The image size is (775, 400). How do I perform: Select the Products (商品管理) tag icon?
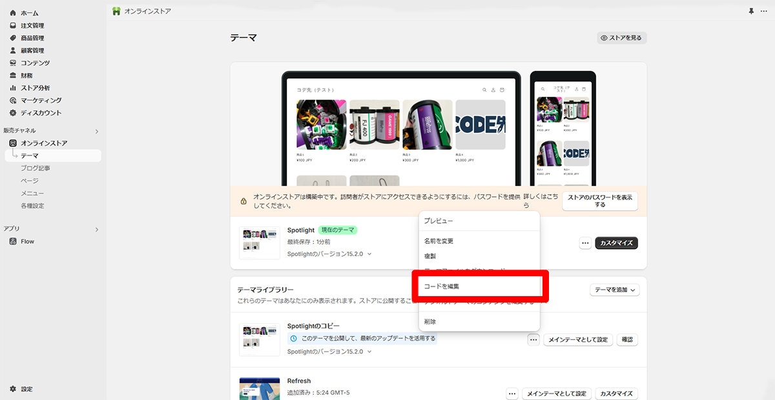coord(13,38)
